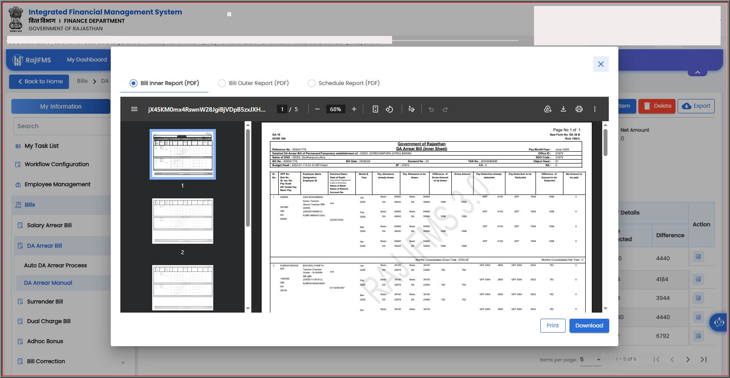Select page 2 thumbnail in PDF sidebar
This screenshot has width=730, height=378.
(183, 221)
